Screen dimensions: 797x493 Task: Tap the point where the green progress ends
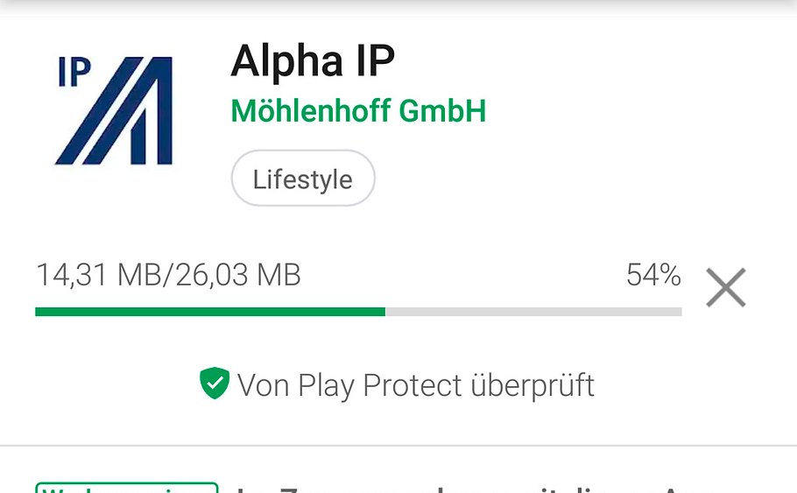point(385,312)
